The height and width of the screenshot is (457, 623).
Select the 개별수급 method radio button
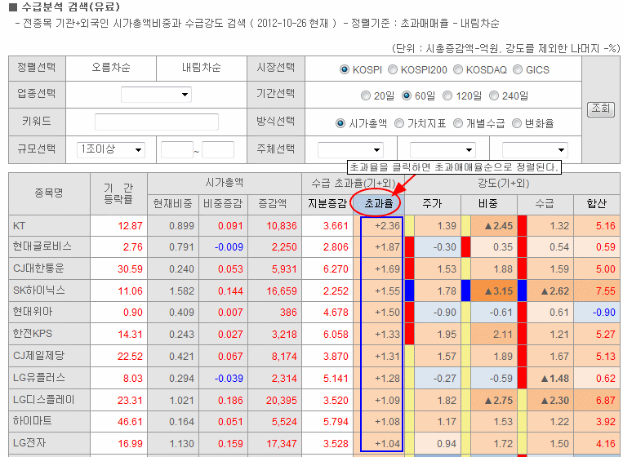[458, 123]
